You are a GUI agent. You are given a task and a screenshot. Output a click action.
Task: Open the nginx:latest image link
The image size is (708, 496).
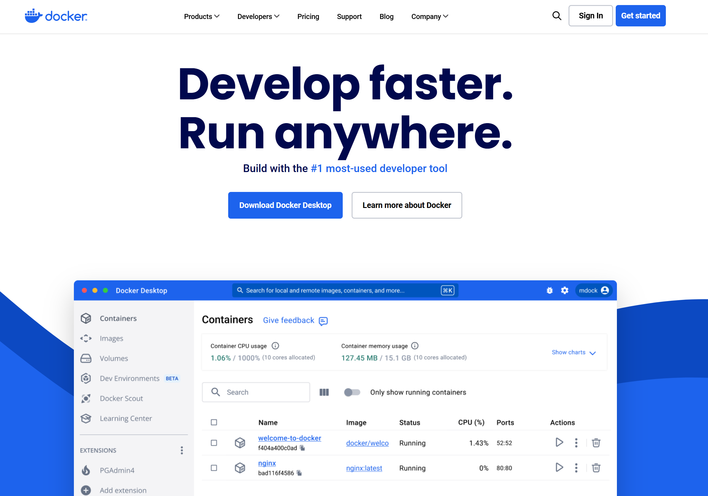point(364,468)
